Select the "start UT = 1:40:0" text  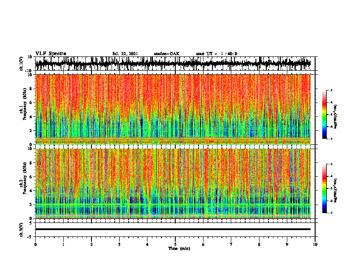coord(216,54)
